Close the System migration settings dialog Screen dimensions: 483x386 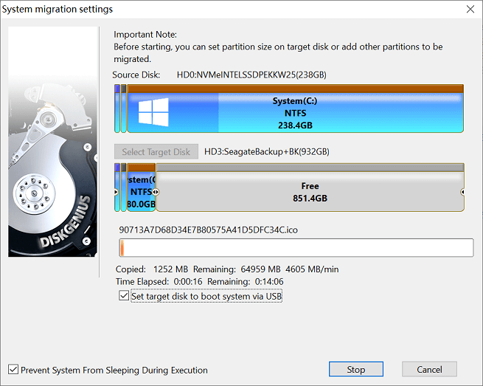[x=470, y=9]
